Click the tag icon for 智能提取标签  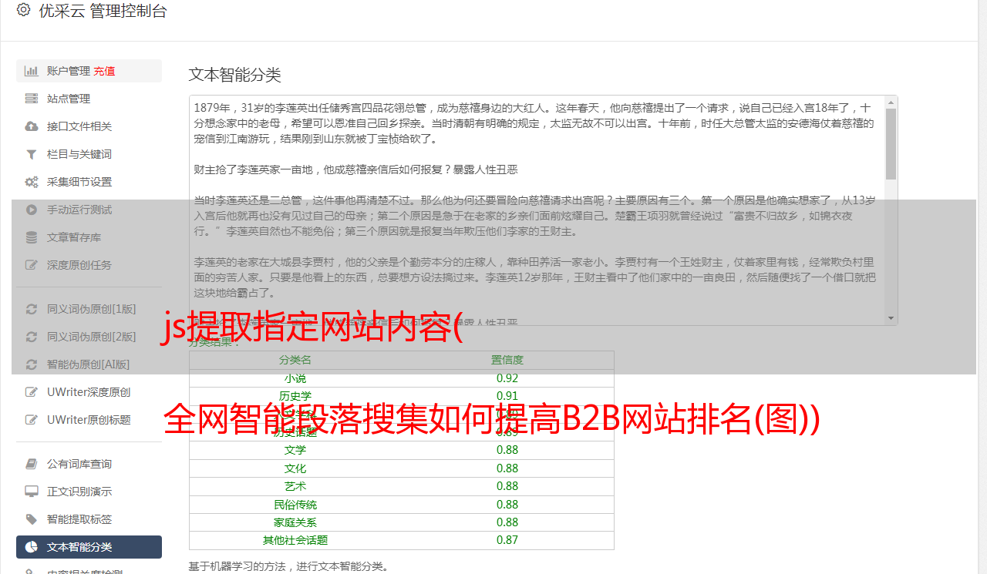coord(32,519)
